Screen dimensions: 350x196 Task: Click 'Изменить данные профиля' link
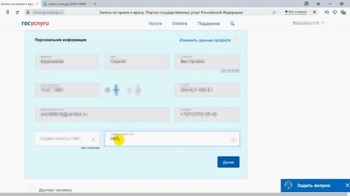(205, 40)
